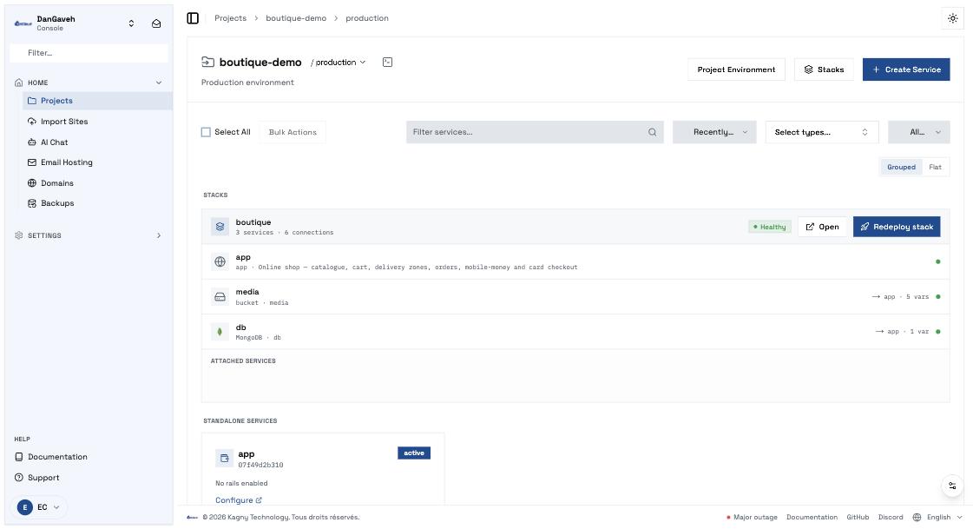Click the footer Kagny logo icon
The image size is (973, 529).
(x=193, y=517)
